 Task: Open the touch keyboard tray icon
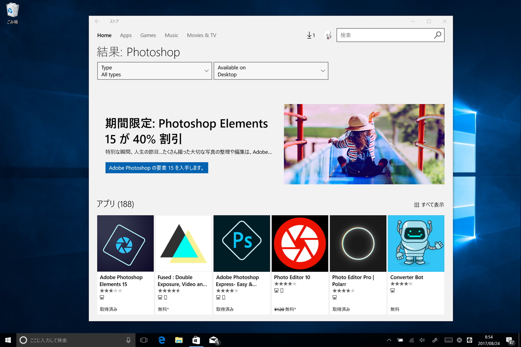(x=448, y=340)
